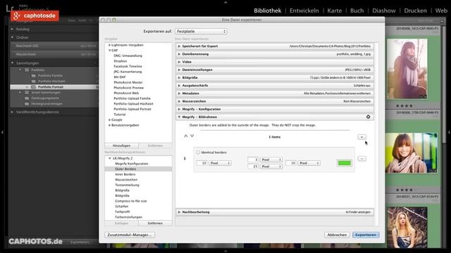451x253 pixels.
Task: Move border item down with arrow
Action: coord(192,136)
